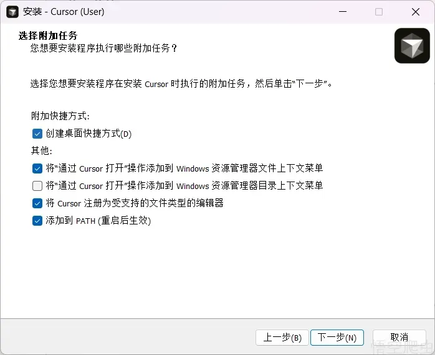This screenshot has width=435, height=355.
Task: Close the installer window
Action: point(416,12)
